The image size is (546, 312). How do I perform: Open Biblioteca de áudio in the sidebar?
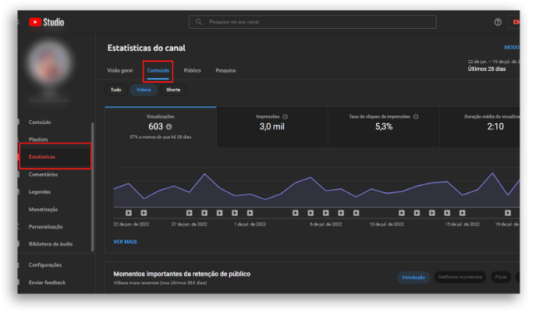tap(51, 244)
